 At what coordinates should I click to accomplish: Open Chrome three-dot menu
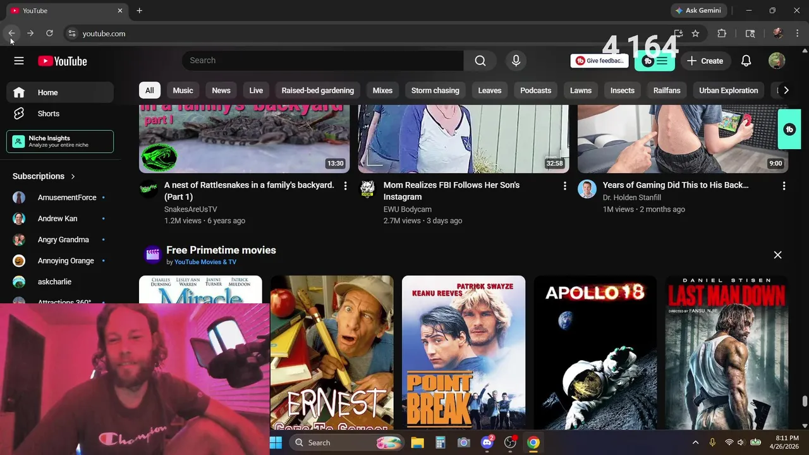tap(797, 33)
